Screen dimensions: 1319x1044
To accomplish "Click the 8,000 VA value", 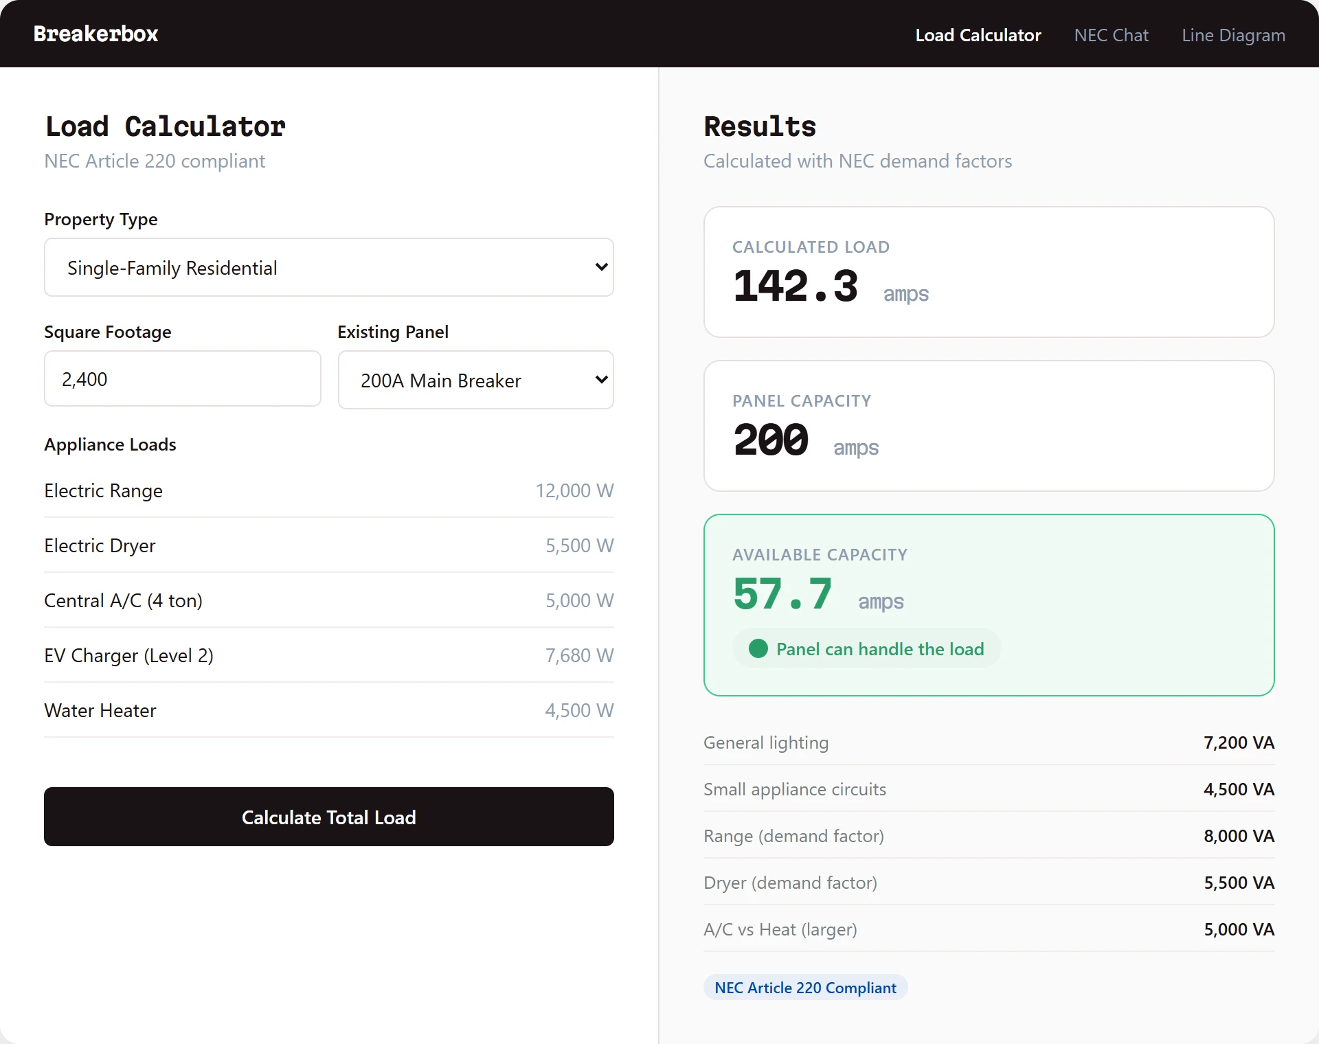I will click(1239, 836).
